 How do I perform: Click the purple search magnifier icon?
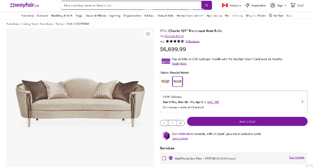(206, 5)
